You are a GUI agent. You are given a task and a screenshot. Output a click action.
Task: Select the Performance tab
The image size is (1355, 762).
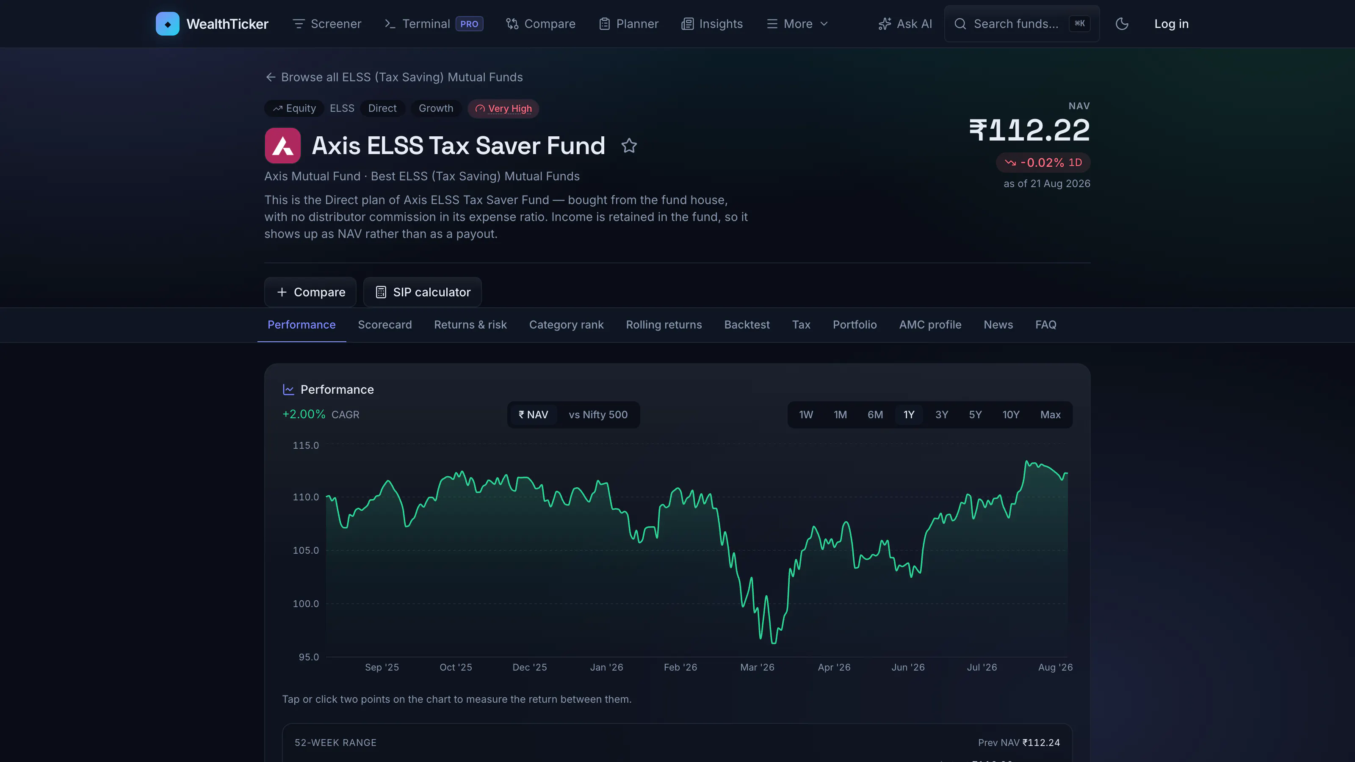point(301,325)
